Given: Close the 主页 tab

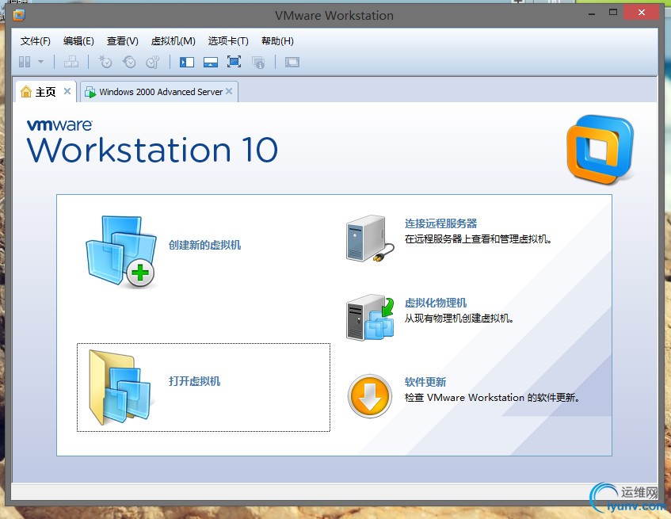Looking at the screenshot, I should point(67,91).
